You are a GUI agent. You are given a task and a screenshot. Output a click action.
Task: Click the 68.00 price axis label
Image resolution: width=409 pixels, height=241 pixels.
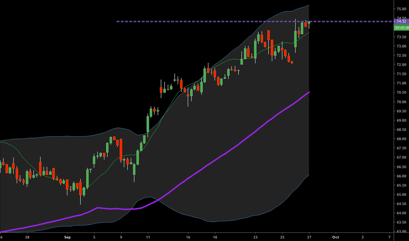(x=401, y=139)
